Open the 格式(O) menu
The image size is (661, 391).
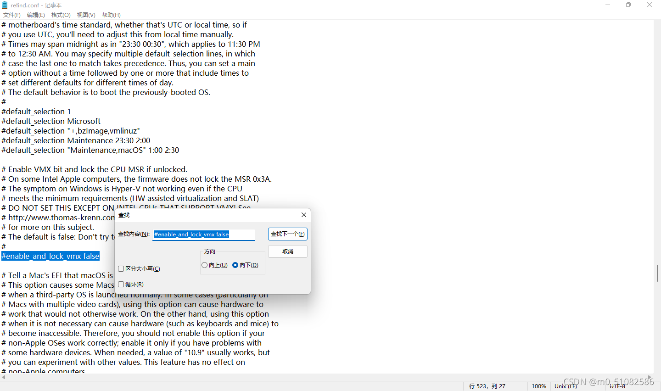pos(61,15)
